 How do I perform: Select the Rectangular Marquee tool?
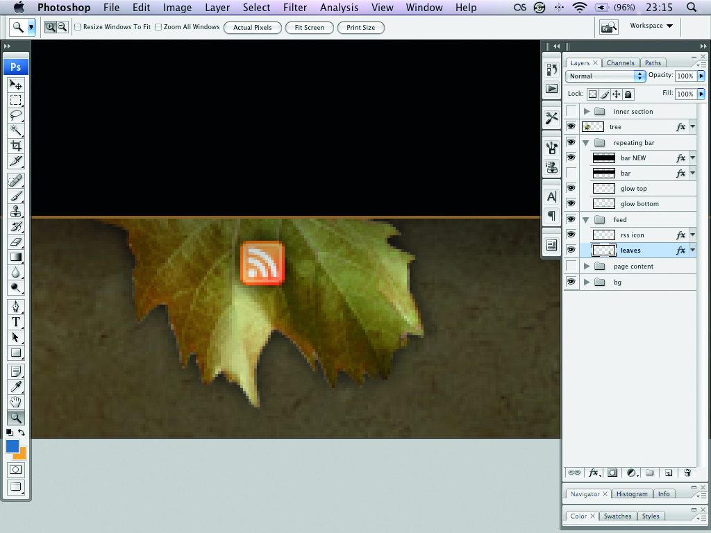[x=16, y=100]
